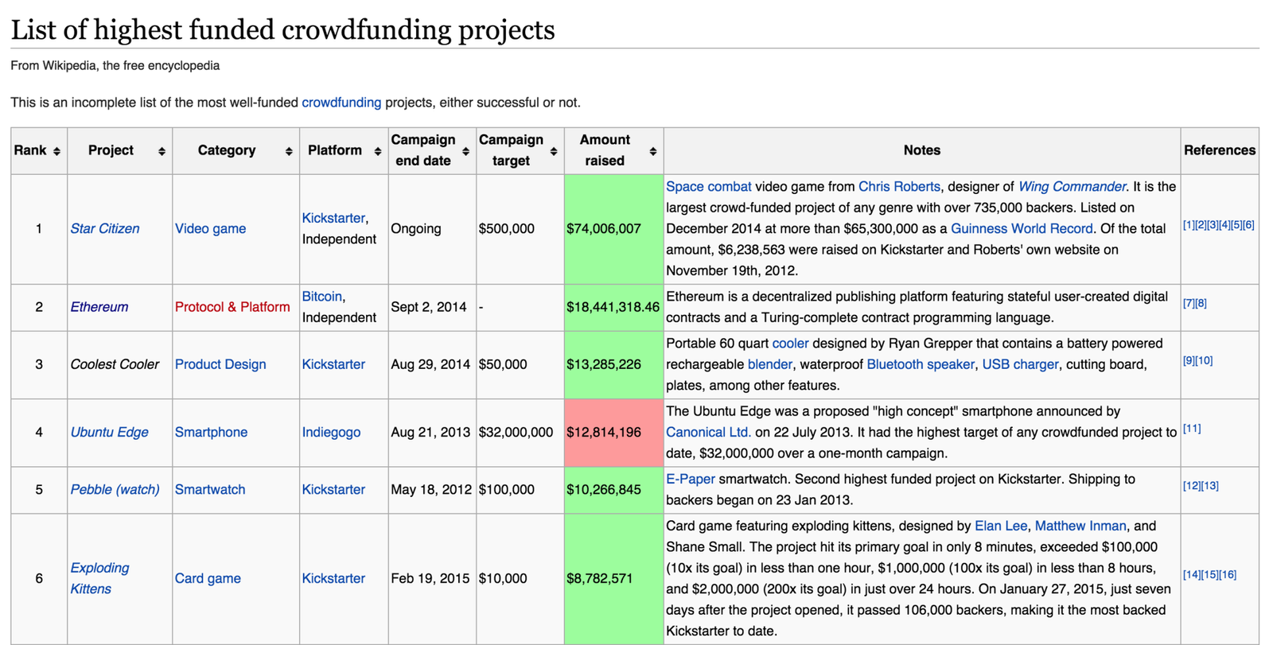This screenshot has height=645, width=1273.
Task: Click the red Ubuntu Edge amount cell
Action: pos(613,433)
